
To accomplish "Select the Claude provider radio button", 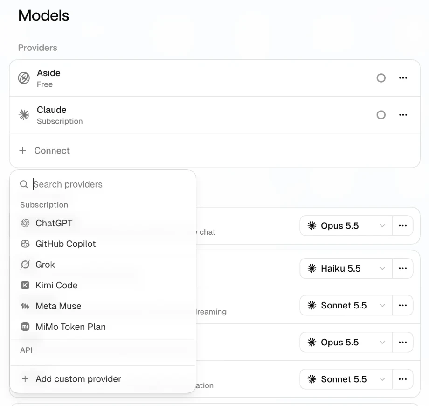I will pyautogui.click(x=381, y=115).
